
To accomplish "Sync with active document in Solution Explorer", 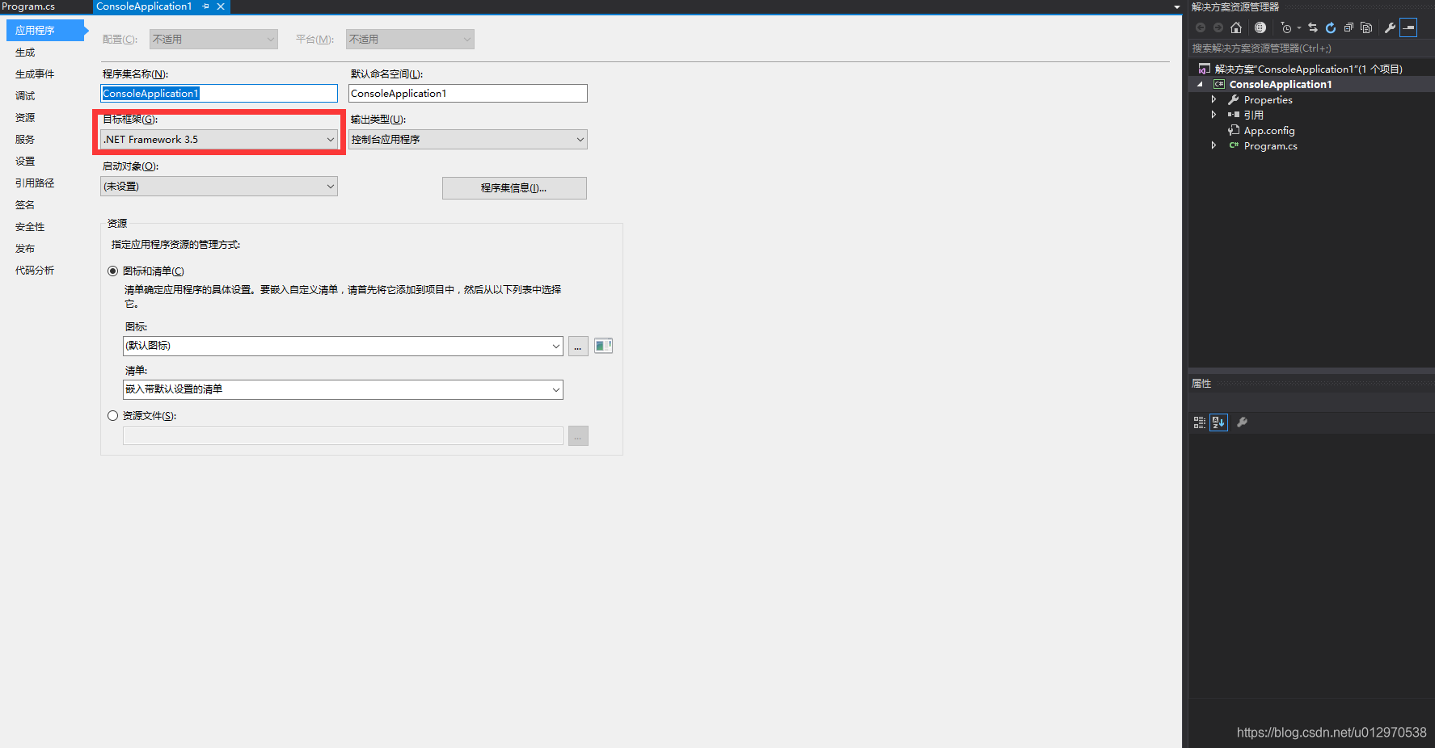I will (x=1313, y=27).
